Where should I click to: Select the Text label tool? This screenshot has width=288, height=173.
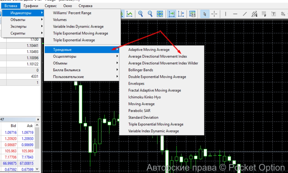click(274, 14)
